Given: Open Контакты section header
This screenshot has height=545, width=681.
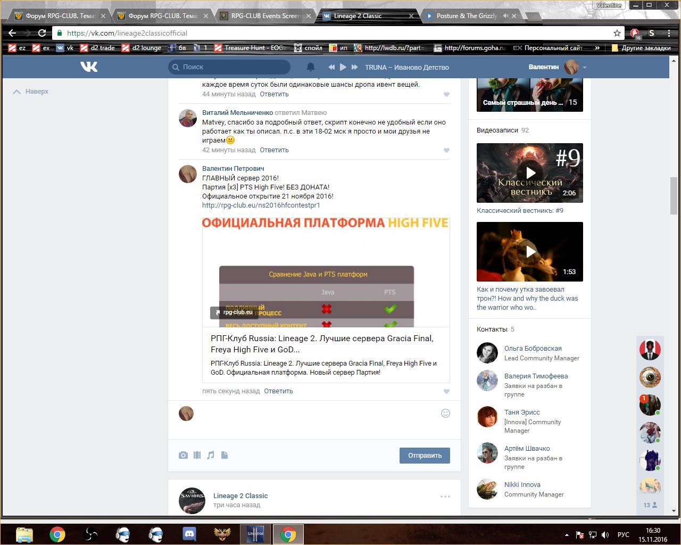Looking at the screenshot, I should click(x=495, y=329).
